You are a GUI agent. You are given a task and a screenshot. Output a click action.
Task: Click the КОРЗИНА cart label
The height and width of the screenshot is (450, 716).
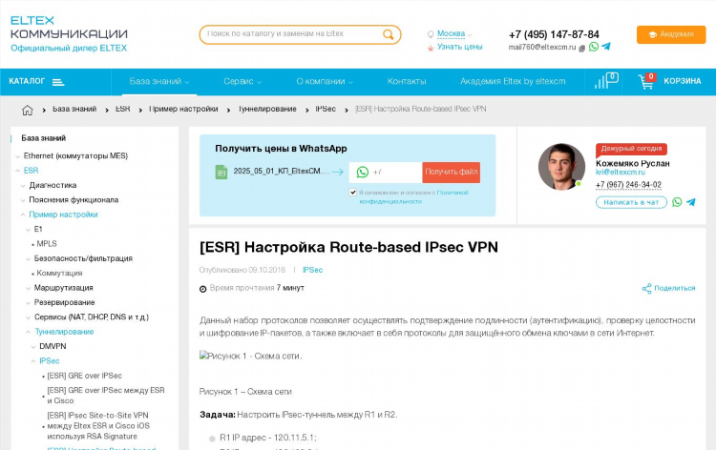[x=683, y=81]
